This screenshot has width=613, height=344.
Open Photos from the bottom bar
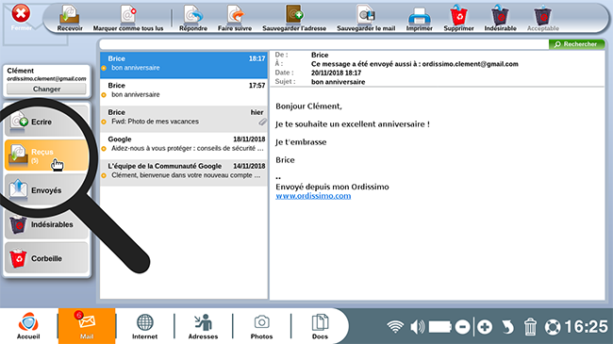(x=261, y=326)
